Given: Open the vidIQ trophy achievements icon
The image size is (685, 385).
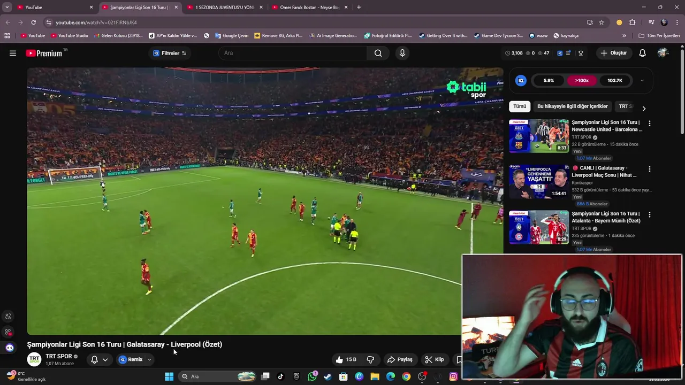Looking at the screenshot, I should tap(581, 53).
